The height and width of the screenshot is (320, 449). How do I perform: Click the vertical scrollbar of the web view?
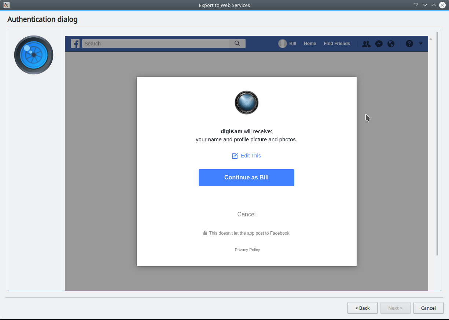coord(437,144)
